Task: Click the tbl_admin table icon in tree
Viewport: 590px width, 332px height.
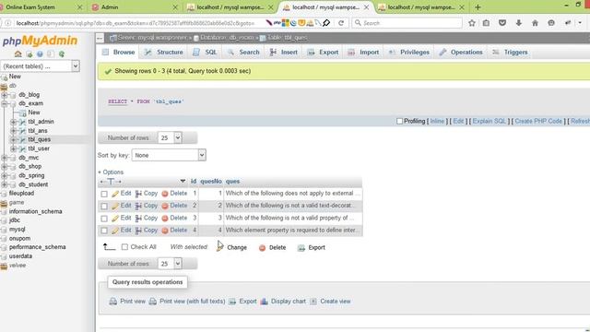Action: point(22,122)
